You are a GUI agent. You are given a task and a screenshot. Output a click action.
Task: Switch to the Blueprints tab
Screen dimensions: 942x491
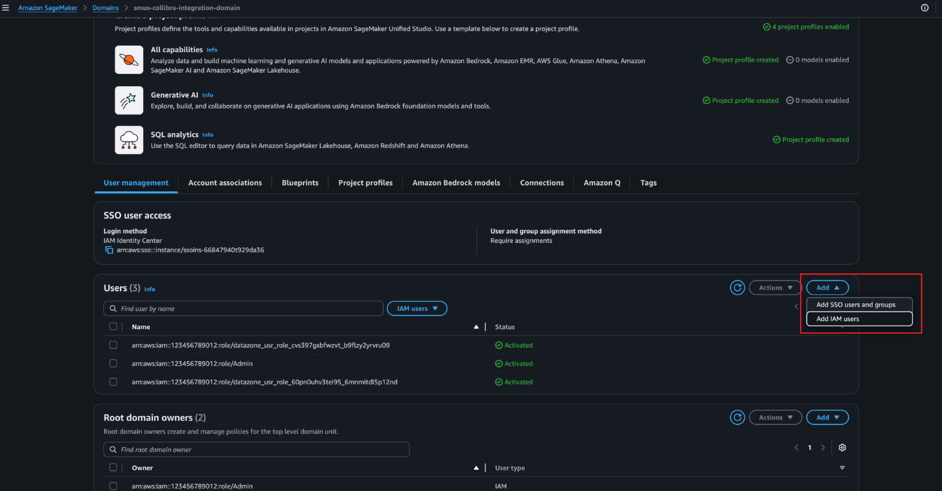click(300, 183)
